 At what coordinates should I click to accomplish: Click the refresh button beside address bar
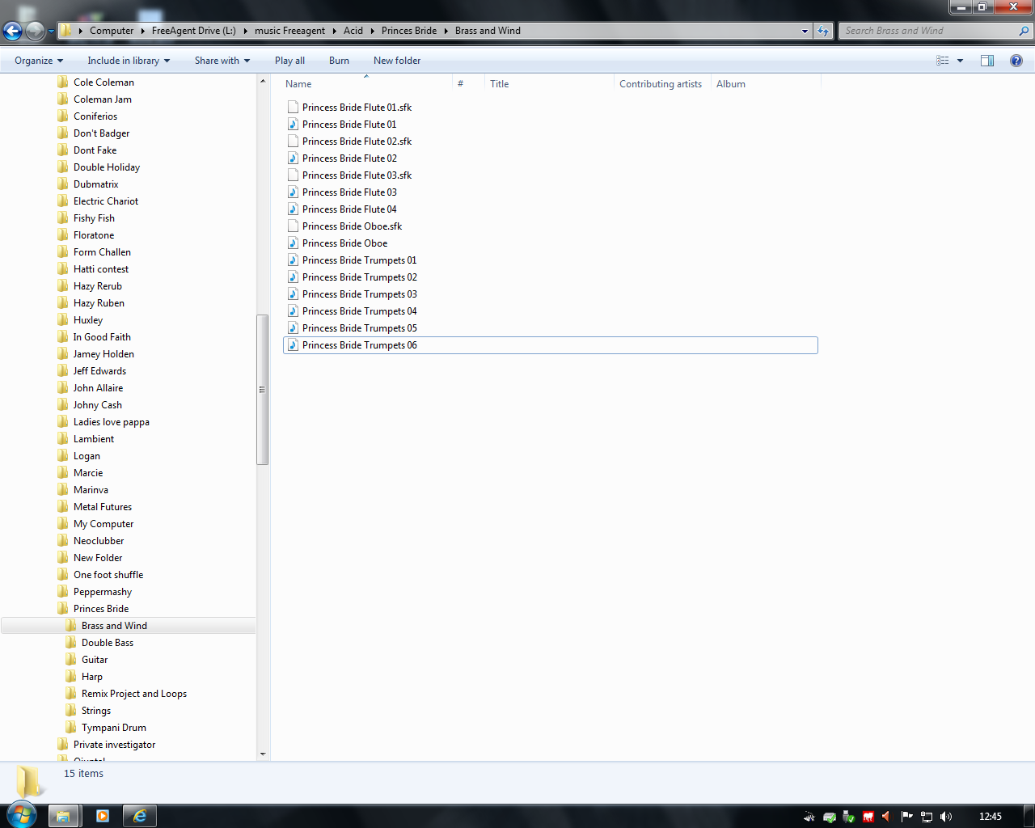[x=823, y=31]
